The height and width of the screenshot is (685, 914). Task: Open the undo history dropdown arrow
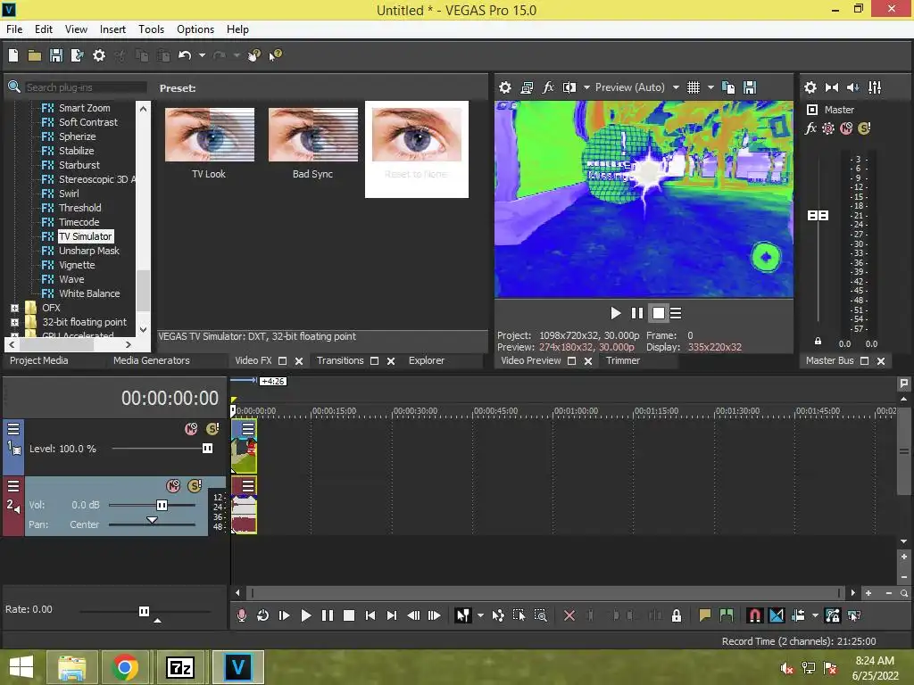point(202,55)
